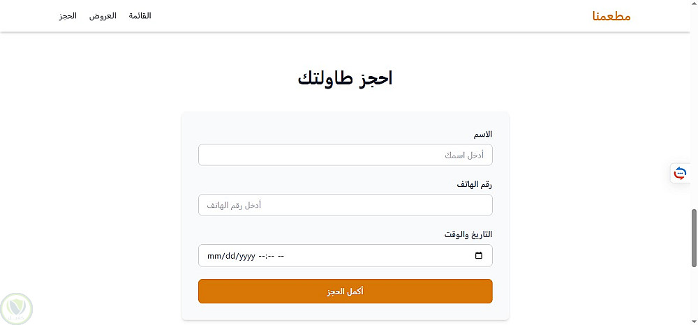The height and width of the screenshot is (325, 698).
Task: Click the الاسم field label
Action: point(484,134)
